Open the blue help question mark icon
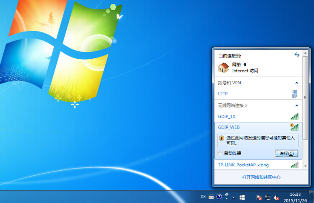 [x=219, y=197]
